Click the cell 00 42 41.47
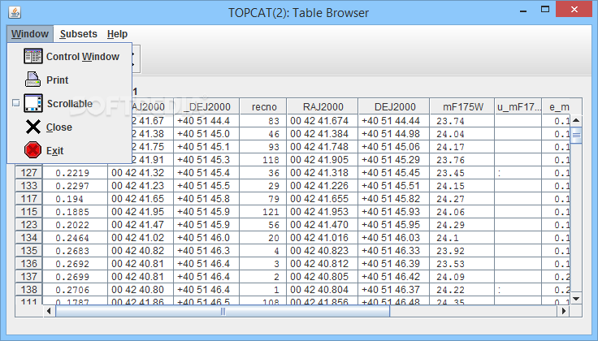 click(141, 224)
